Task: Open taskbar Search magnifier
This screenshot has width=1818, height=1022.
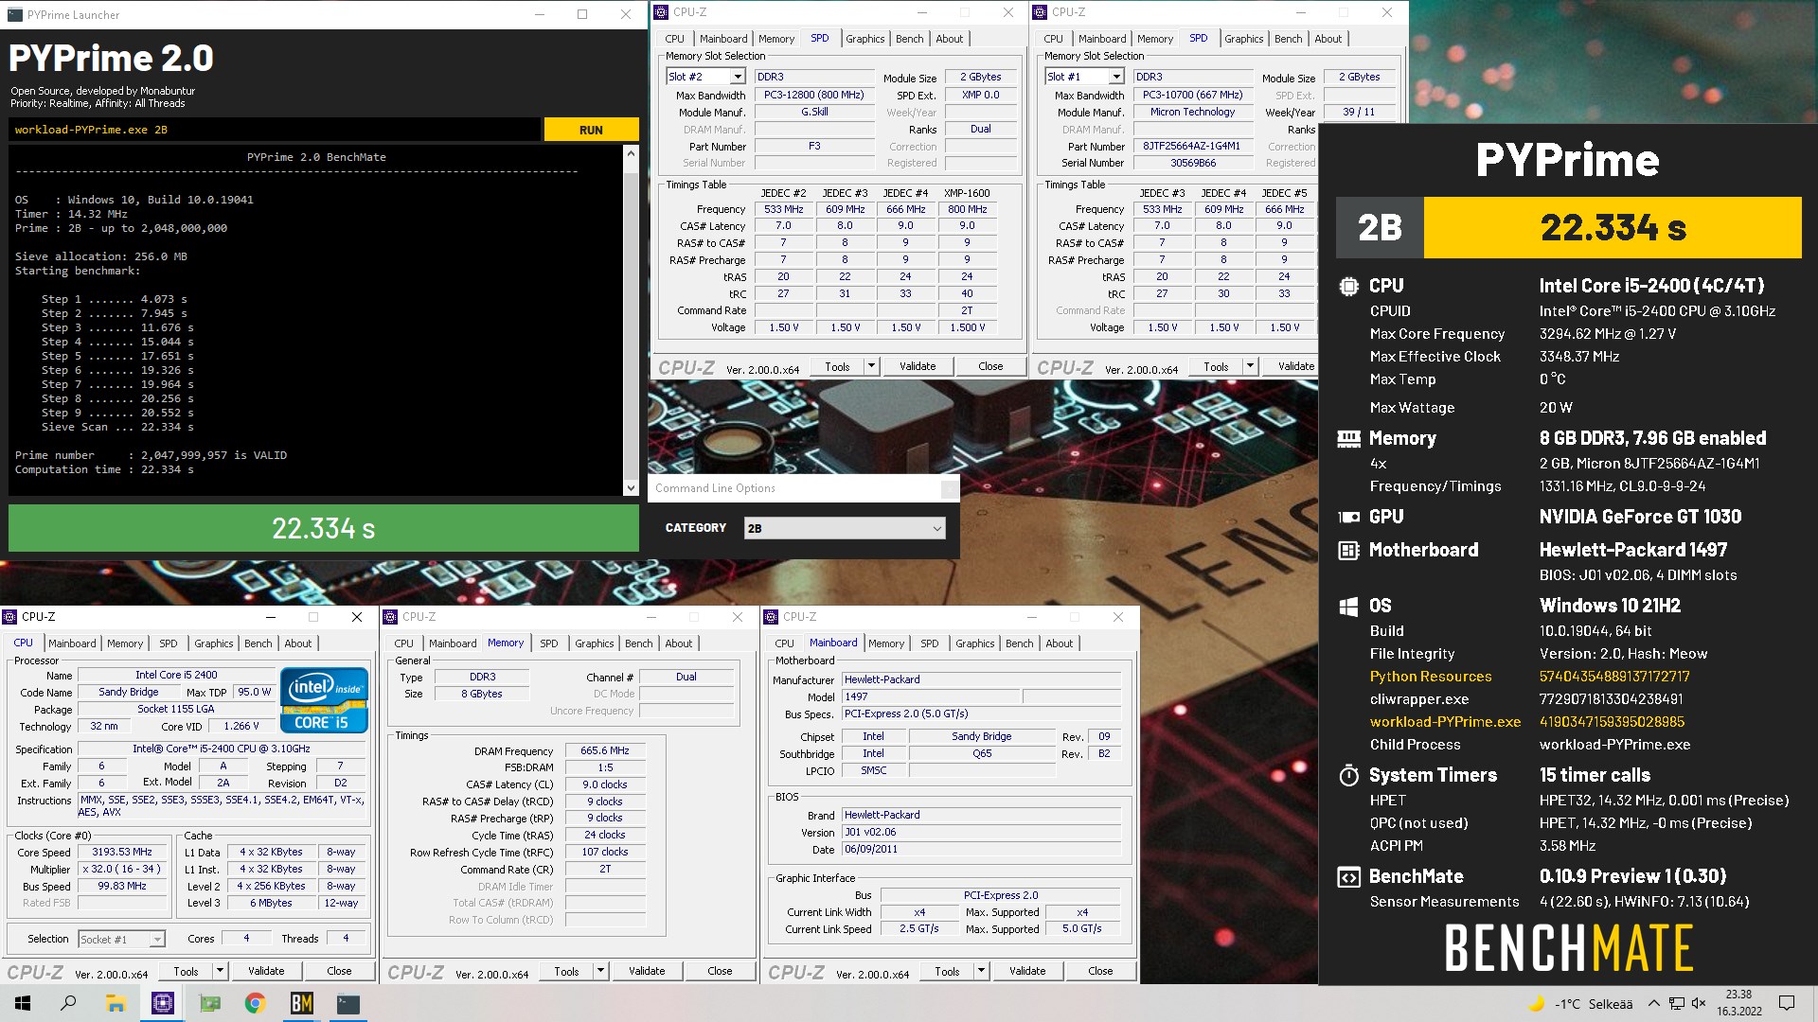Action: (x=68, y=1003)
